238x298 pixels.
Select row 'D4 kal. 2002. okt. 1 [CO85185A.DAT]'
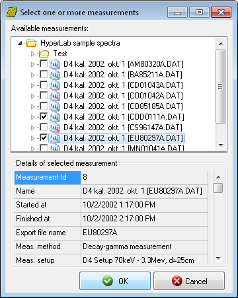(x=123, y=106)
